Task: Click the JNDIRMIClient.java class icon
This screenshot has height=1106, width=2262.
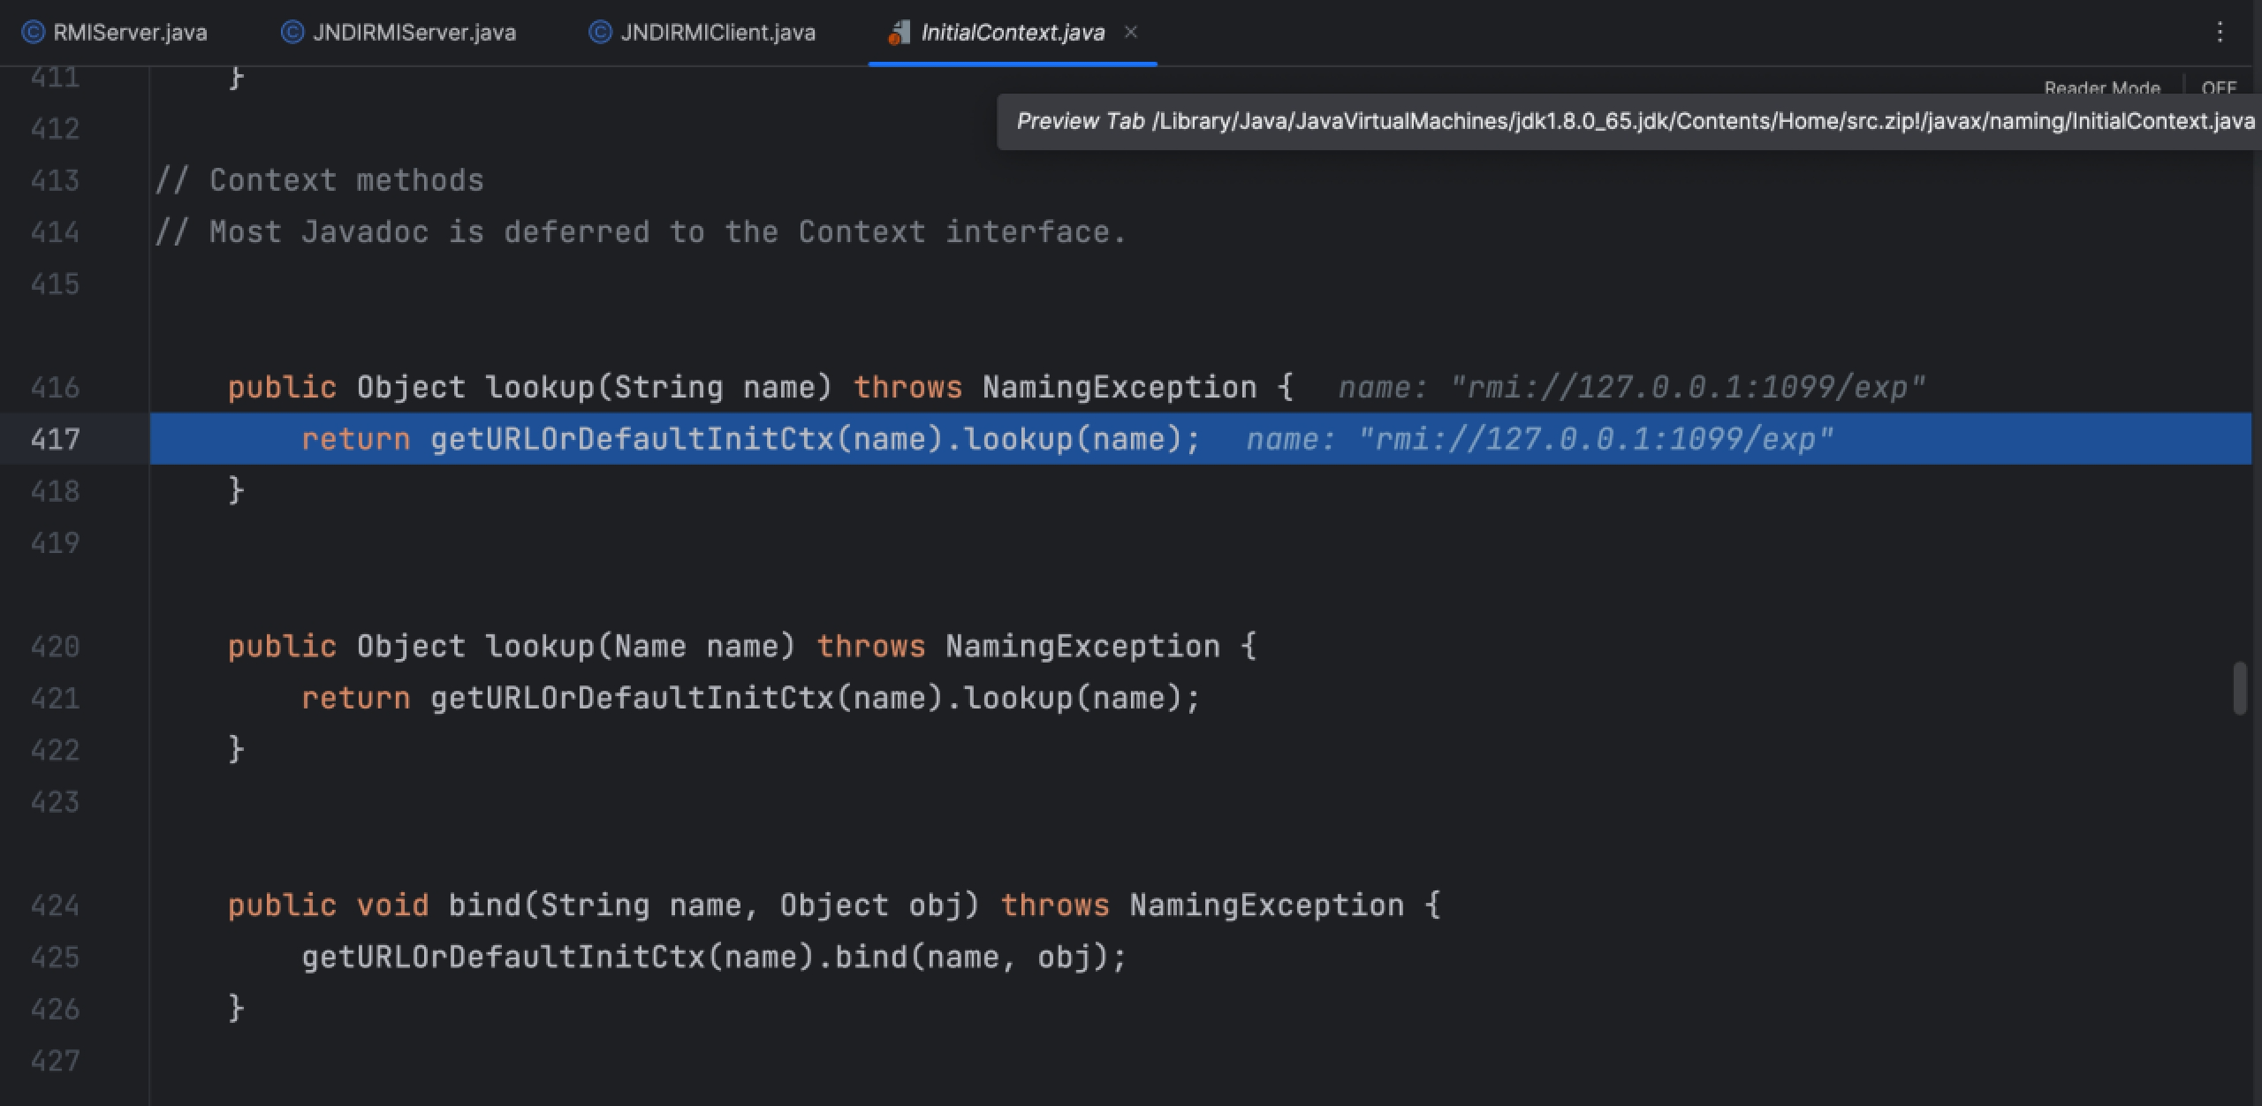Action: click(600, 33)
